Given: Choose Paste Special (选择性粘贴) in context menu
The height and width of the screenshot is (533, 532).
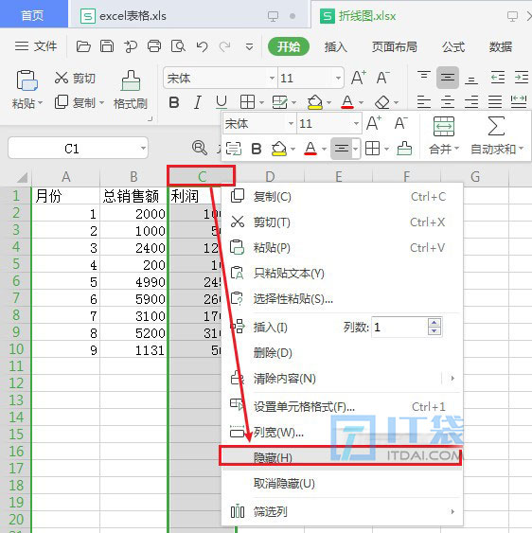Looking at the screenshot, I should coord(342,299).
